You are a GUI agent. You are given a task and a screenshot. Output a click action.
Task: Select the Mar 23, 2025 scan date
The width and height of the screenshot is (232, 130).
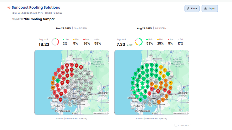coord(63,28)
